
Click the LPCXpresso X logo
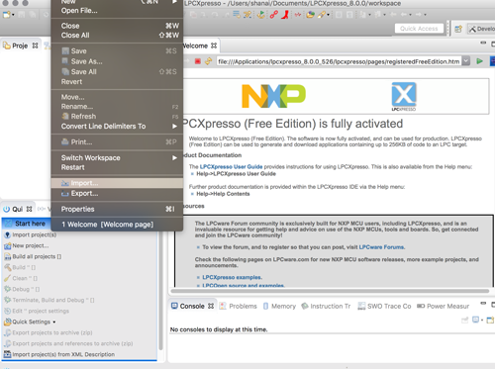[x=404, y=96]
